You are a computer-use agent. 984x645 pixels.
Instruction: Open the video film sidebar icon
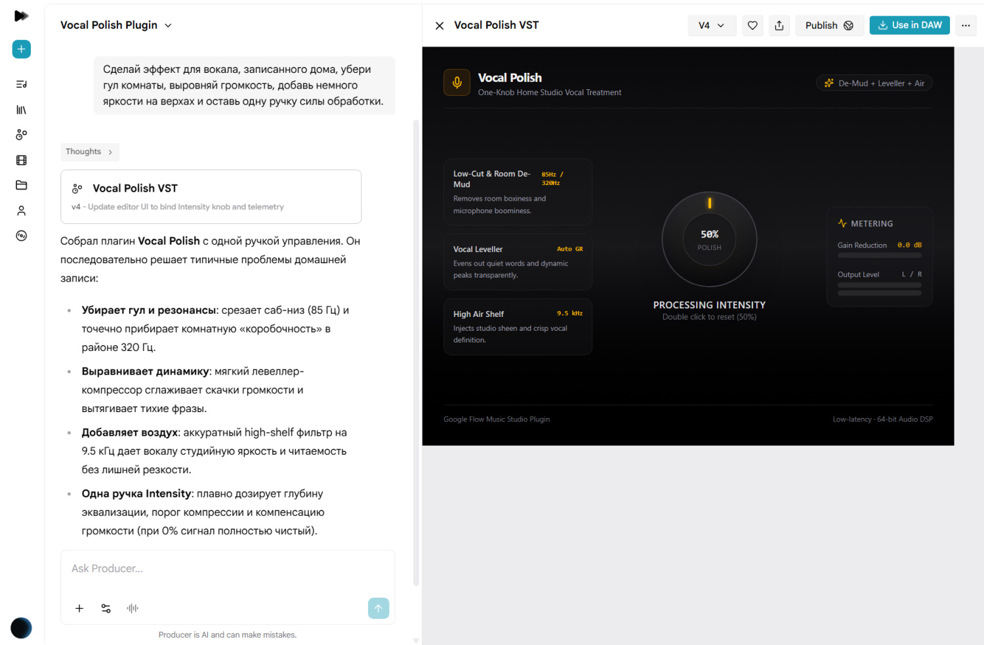pyautogui.click(x=21, y=160)
